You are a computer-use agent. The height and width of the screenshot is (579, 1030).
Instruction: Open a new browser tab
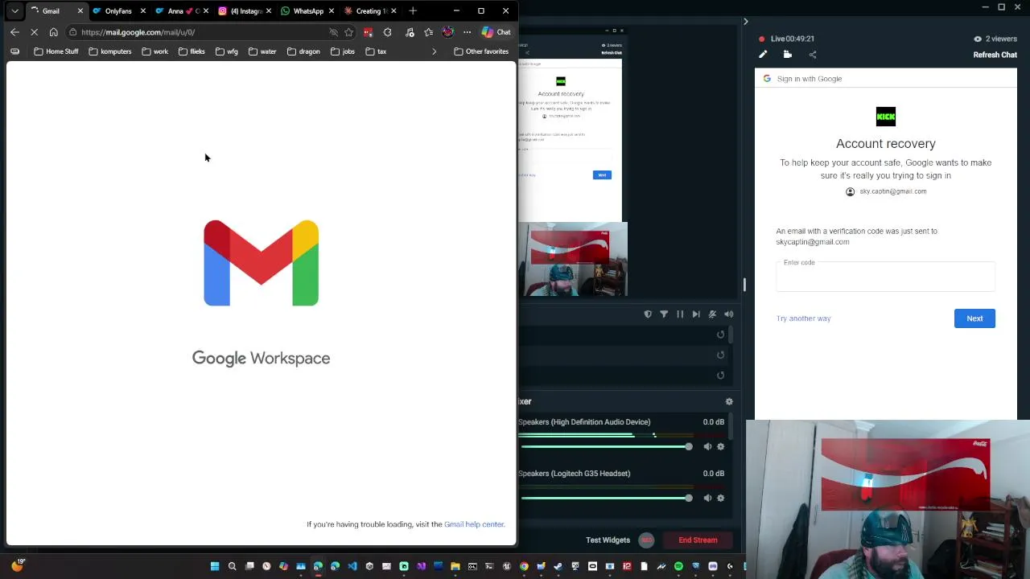pos(413,10)
